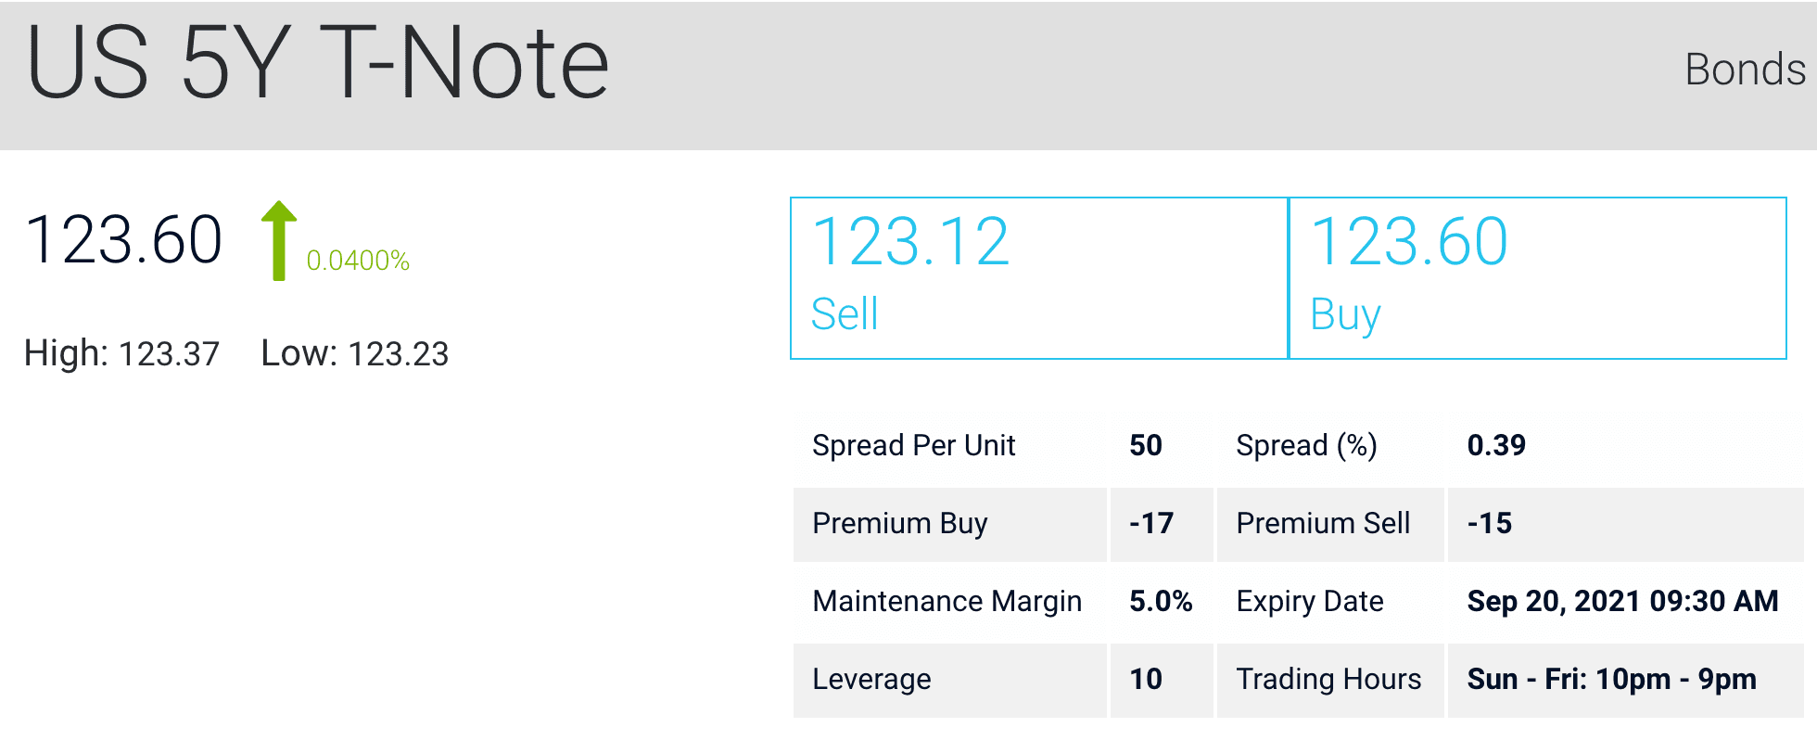Click the Trading Hours Sun - Fri value
This screenshot has width=1817, height=740.
pyautogui.click(x=1610, y=679)
